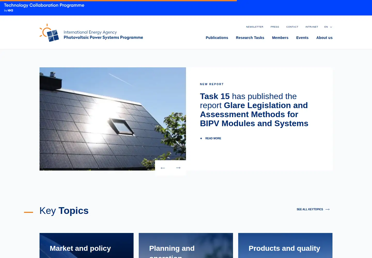Click the arrow next to See All Keytopics
Screen dimensions: 372x258
point(328,209)
